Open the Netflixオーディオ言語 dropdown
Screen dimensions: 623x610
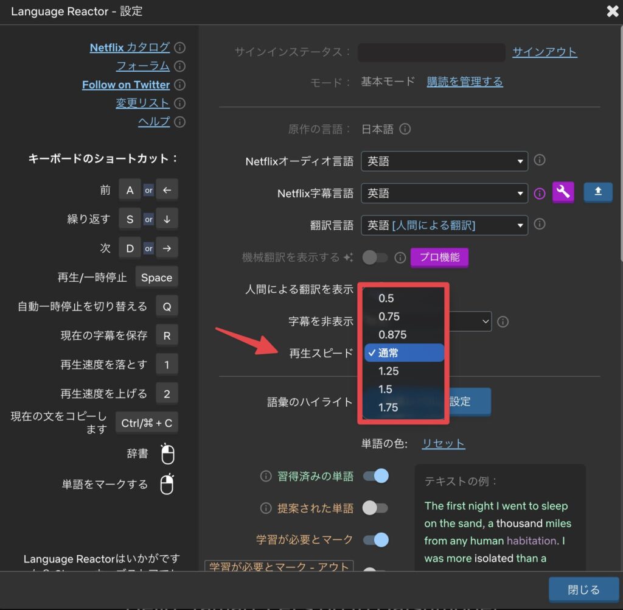(444, 161)
